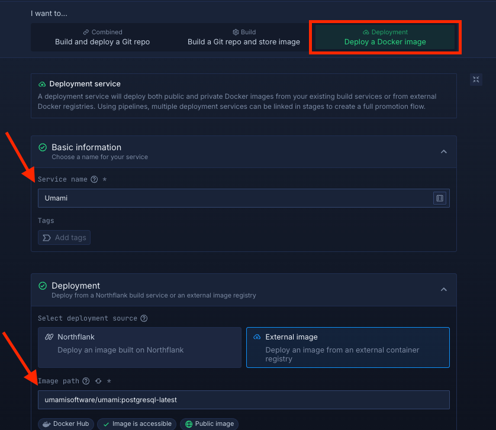Collapse the Basic information section
Image resolution: width=496 pixels, height=430 pixels.
click(x=444, y=151)
